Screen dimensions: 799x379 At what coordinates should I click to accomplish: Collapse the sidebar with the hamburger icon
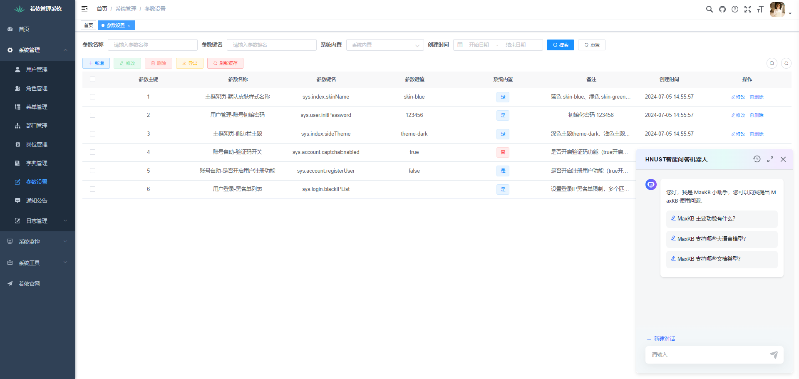84,9
